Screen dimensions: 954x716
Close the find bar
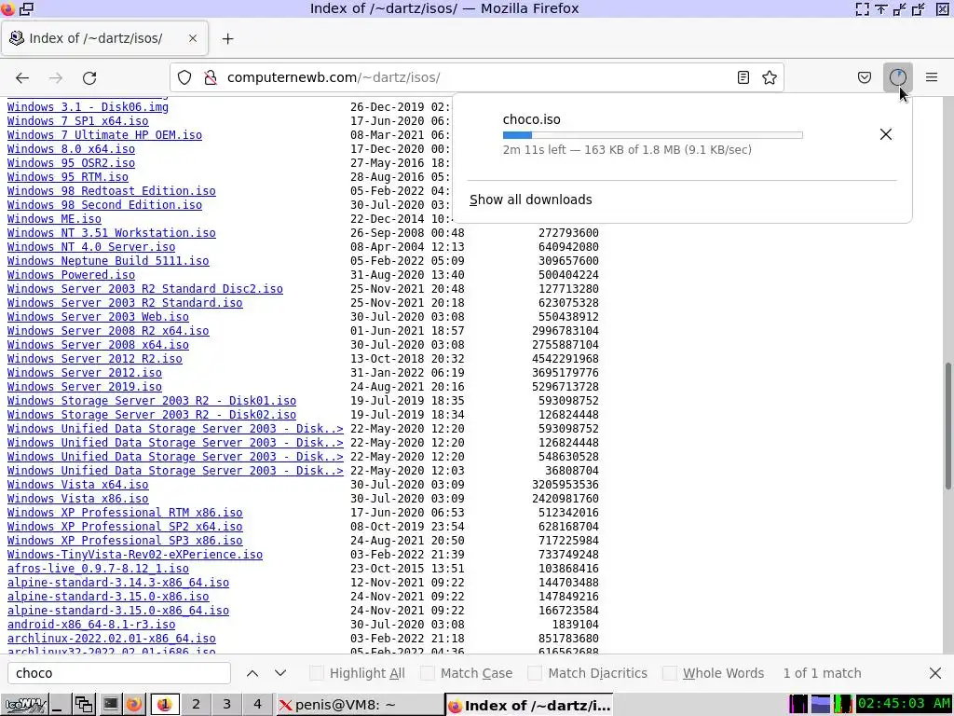(x=935, y=673)
